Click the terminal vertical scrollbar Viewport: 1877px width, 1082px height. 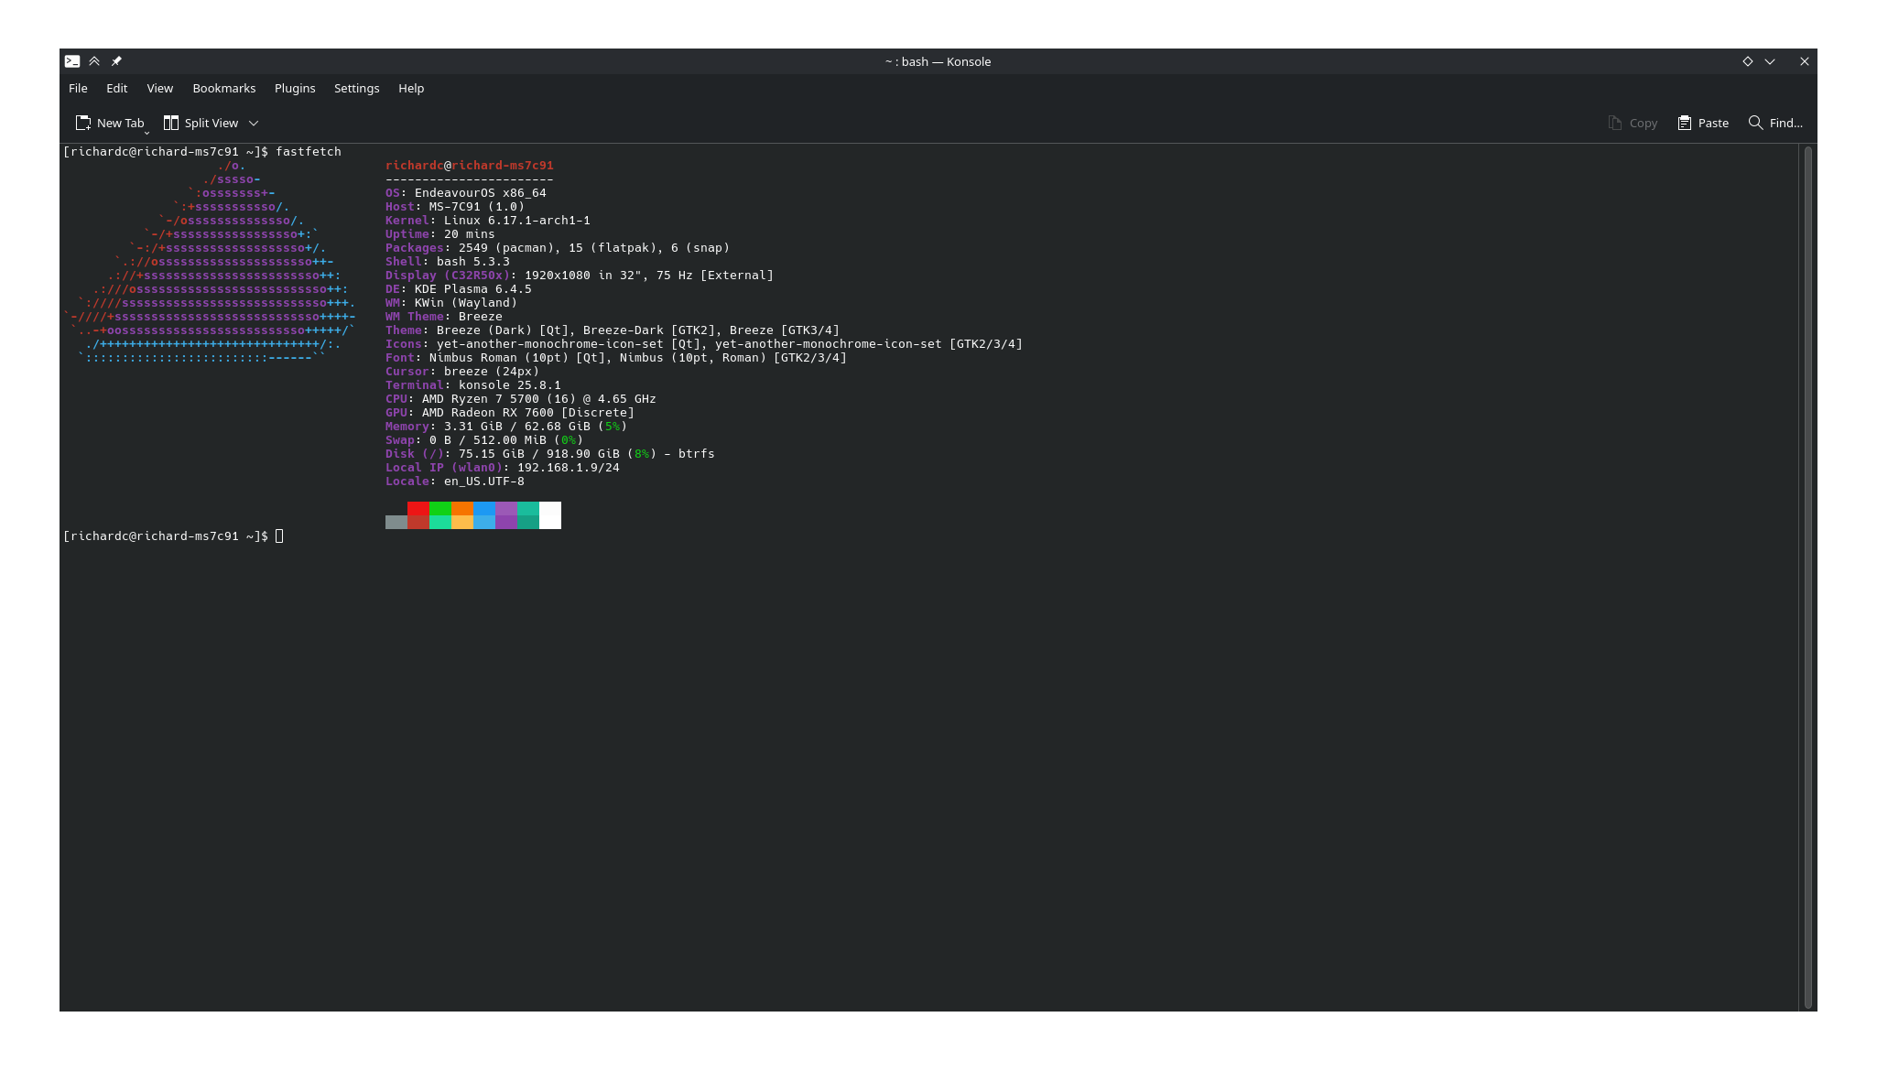[x=1807, y=577]
